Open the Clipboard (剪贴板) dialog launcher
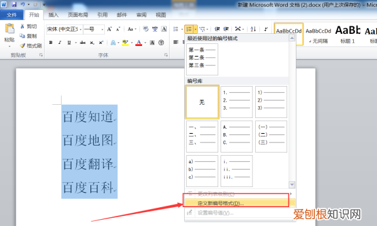The image size is (377, 226). click(x=41, y=55)
